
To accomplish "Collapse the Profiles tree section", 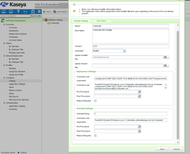I will [4, 65].
